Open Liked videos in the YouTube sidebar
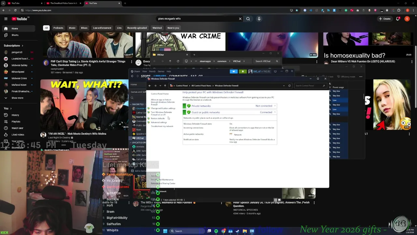Screen dimensions: 417x235 click(x=18, y=134)
